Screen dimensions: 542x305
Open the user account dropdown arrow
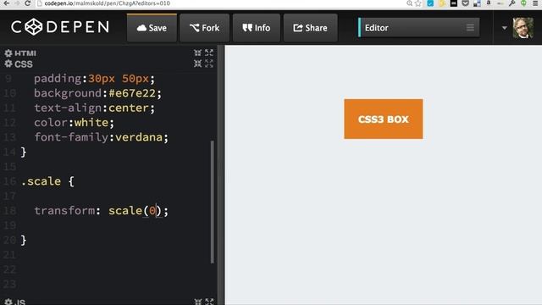(505, 28)
